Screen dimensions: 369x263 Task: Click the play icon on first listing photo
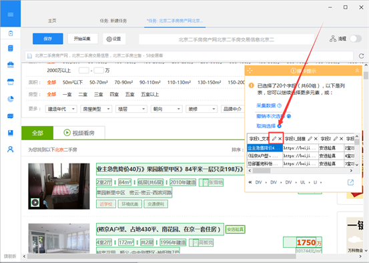[x=35, y=202]
